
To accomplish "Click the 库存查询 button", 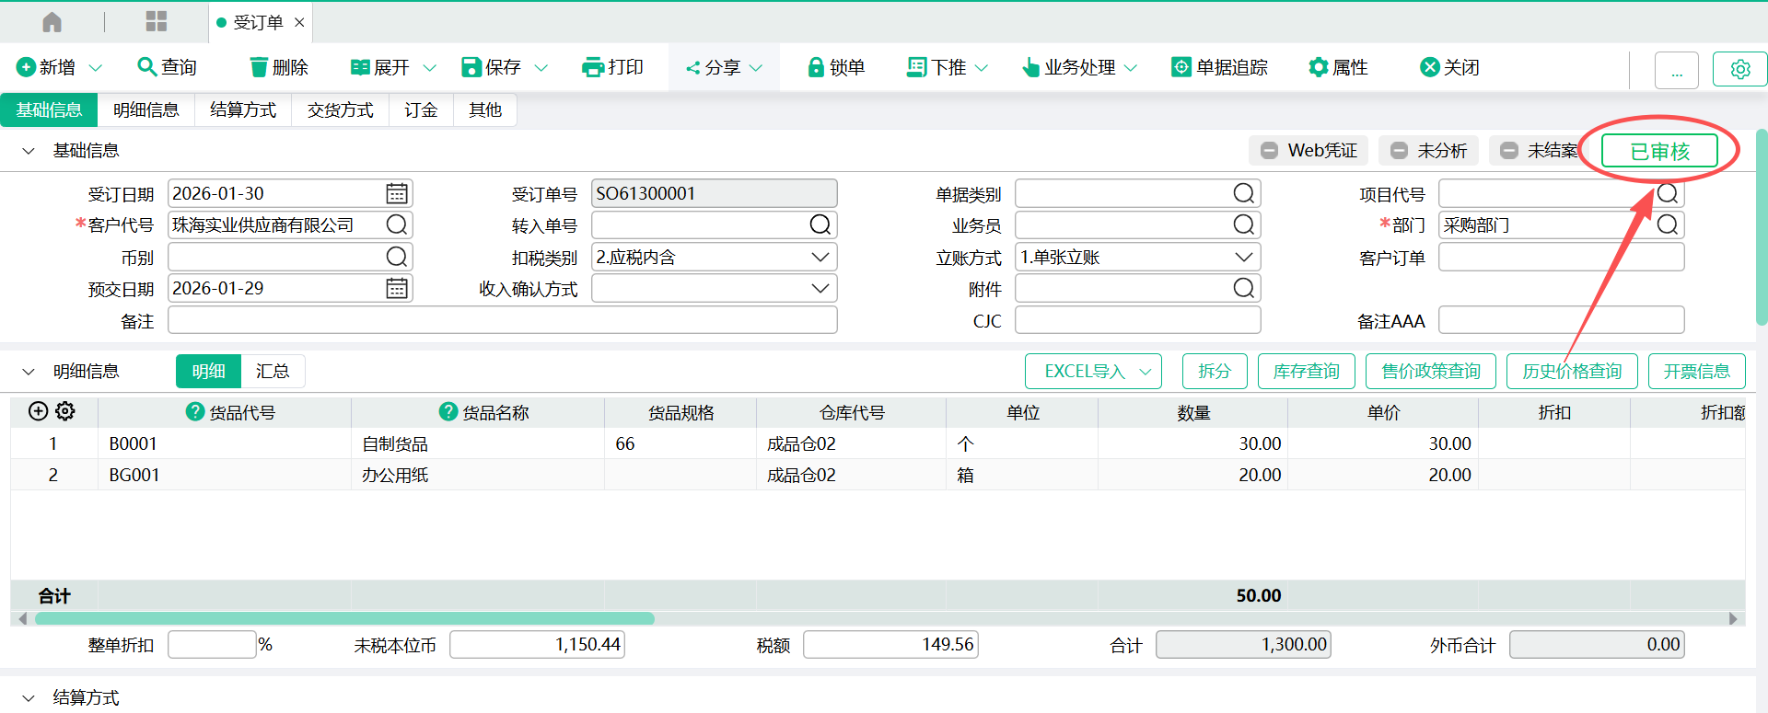I will coord(1306,372).
